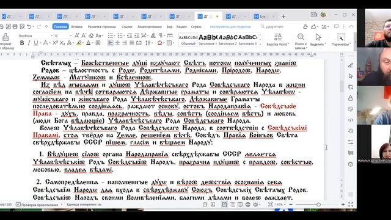Click the history clock icon in right sidebar
Viewport: 391px width, 220px height.
pyautogui.click(x=351, y=131)
